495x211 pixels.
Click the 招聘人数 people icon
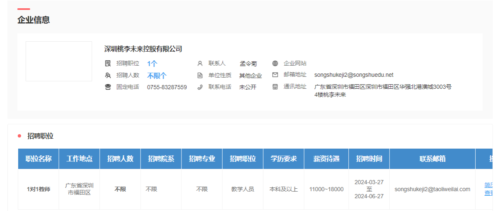coord(108,76)
